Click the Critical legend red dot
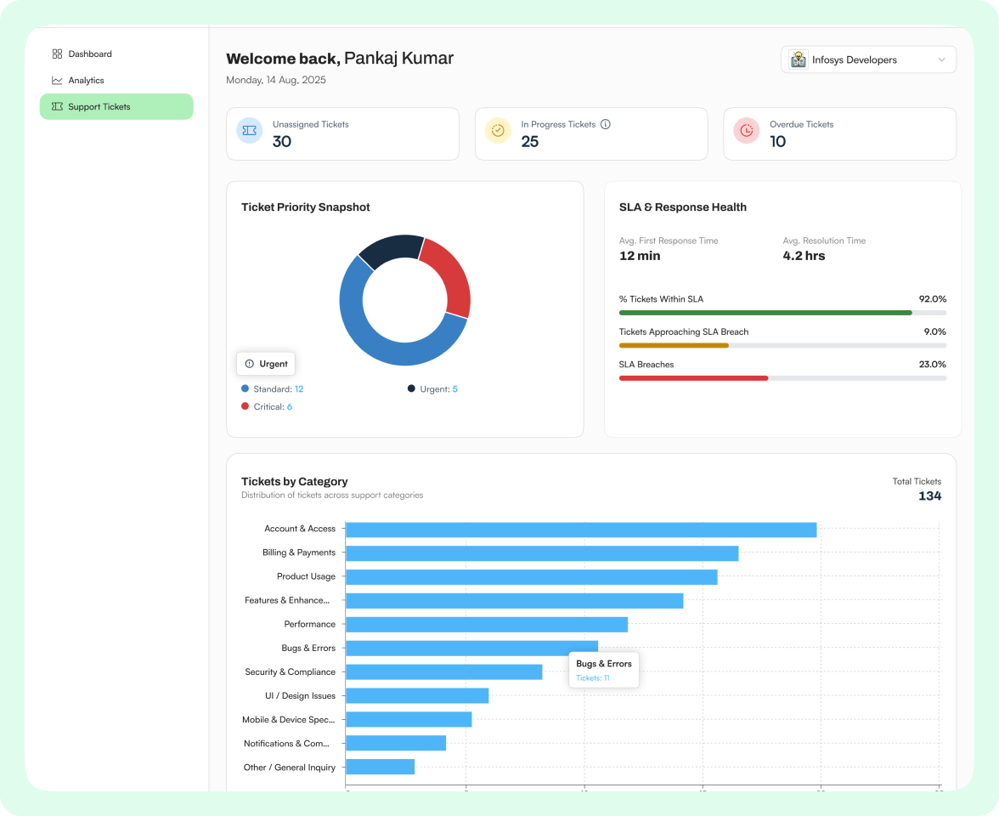This screenshot has height=816, width=999. click(x=245, y=406)
